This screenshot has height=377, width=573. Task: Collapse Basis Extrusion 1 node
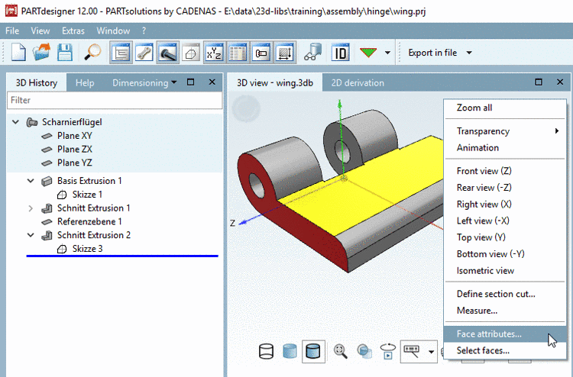31,181
